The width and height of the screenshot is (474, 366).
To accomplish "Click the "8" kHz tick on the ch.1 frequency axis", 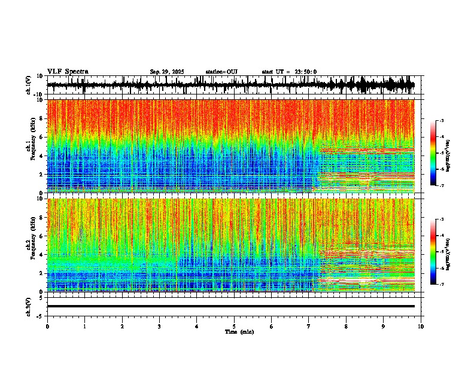I will pos(42,118).
